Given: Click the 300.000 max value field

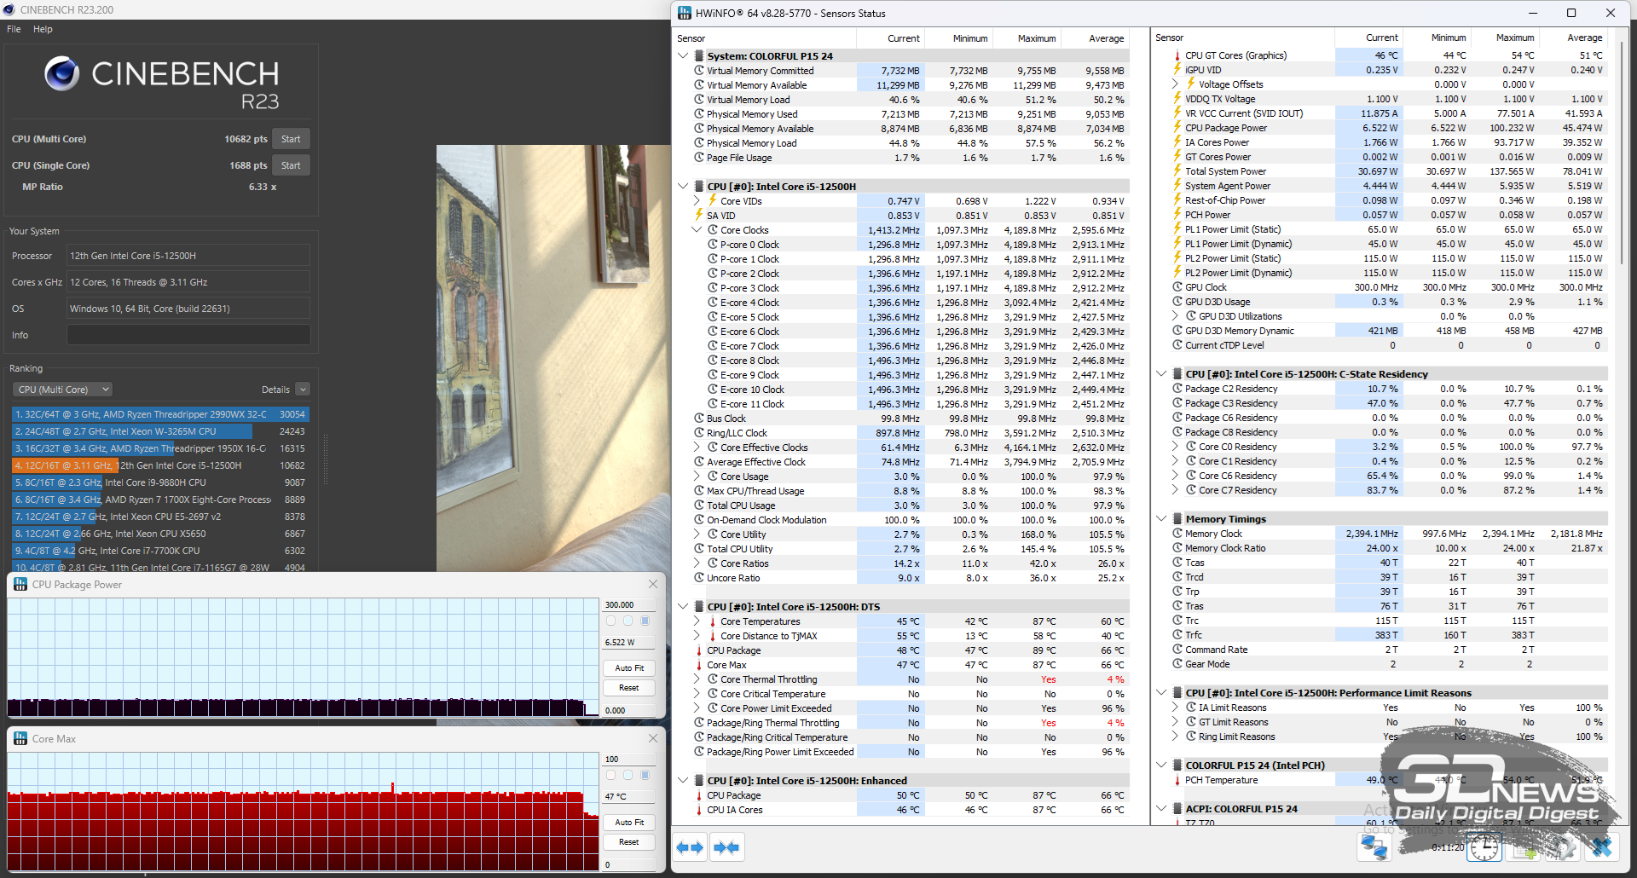Looking at the screenshot, I should click(x=629, y=605).
